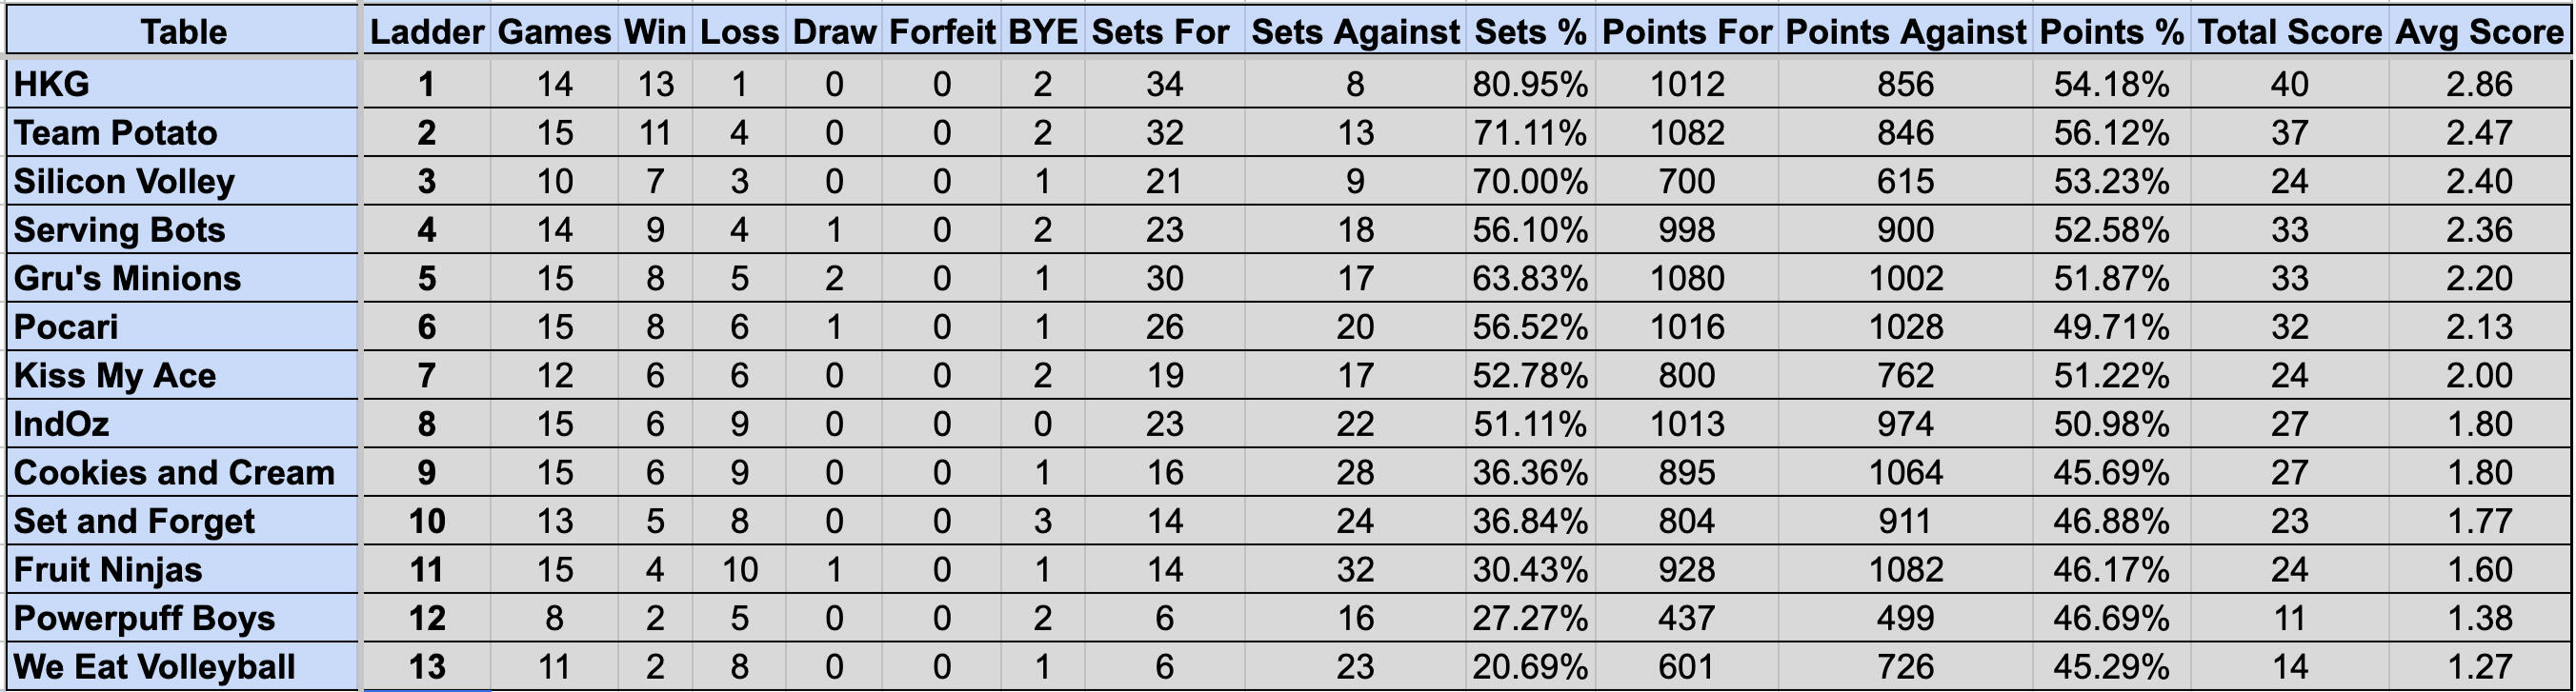Select the Serving Bots team cell
Screen dimensions: 2576x692
[x=183, y=229]
